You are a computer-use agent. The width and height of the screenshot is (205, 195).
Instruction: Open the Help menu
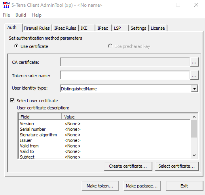point(36,15)
